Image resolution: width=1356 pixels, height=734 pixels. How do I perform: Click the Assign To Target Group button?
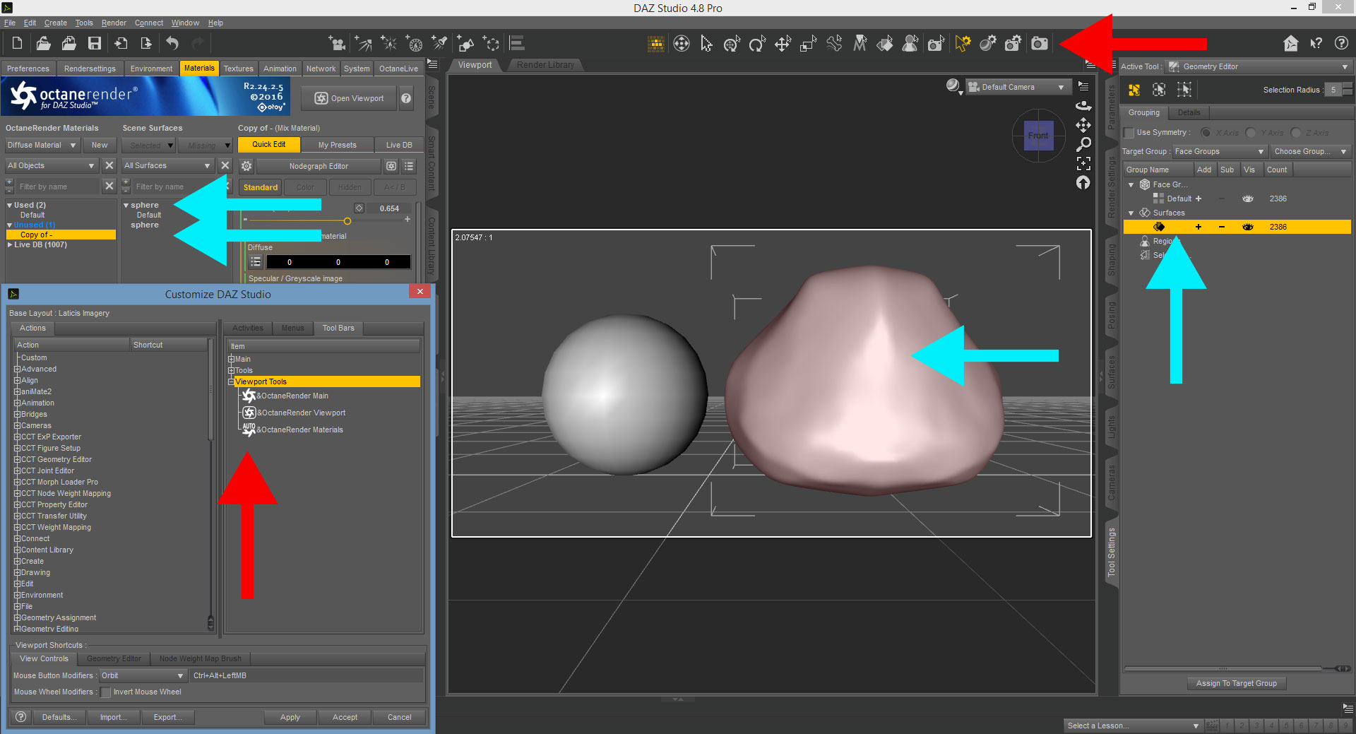(x=1237, y=683)
